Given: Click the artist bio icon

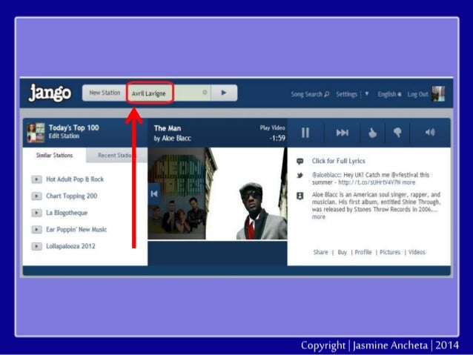Looking at the screenshot, I should pyautogui.click(x=300, y=196).
